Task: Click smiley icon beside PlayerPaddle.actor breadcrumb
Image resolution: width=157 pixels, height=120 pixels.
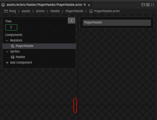Action: [91, 11]
